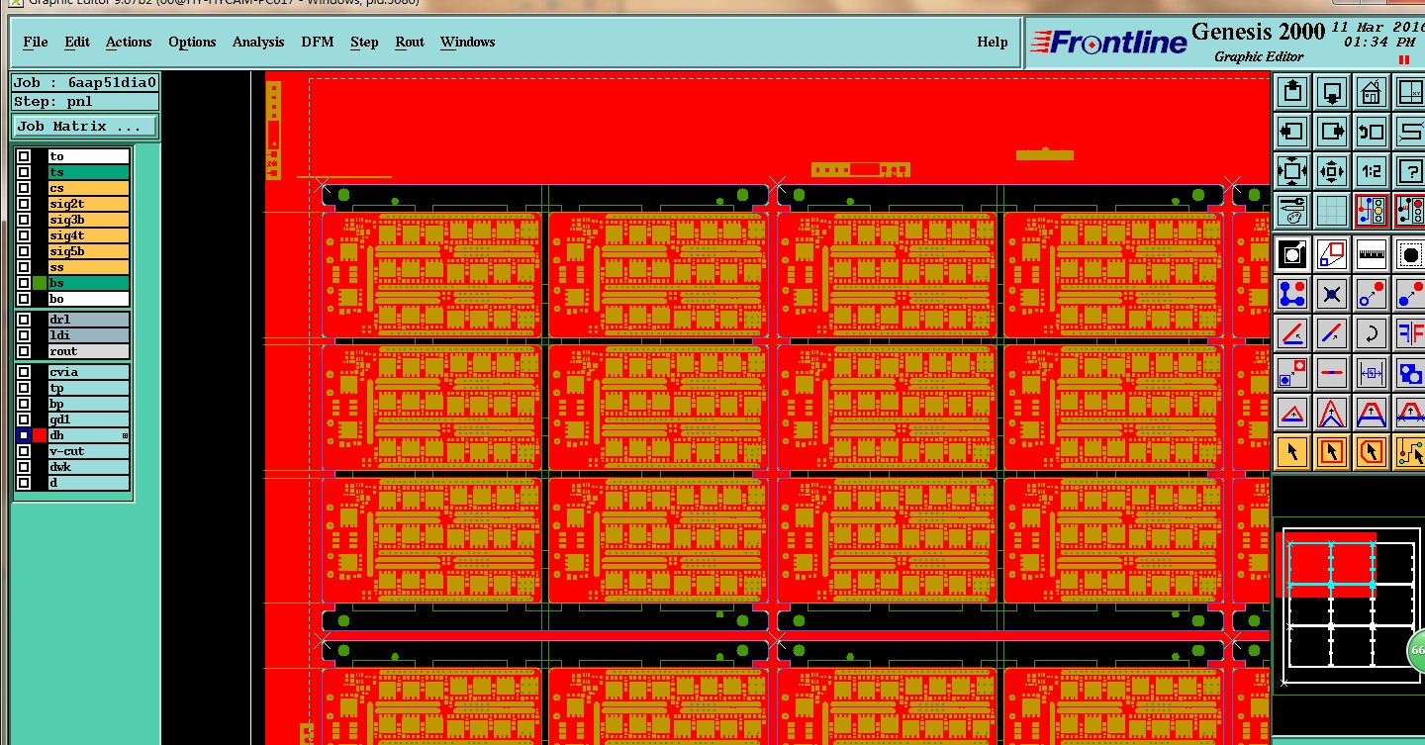Click the zoom out four-arrows icon
This screenshot has width=1425, height=745.
(1292, 171)
